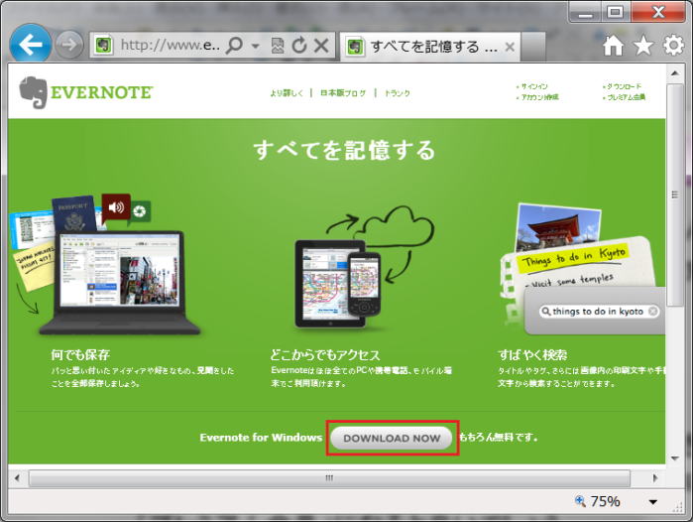Viewport: 693px width, 522px height.
Task: Click the vertical scrollbar down arrow
Action: (x=674, y=457)
